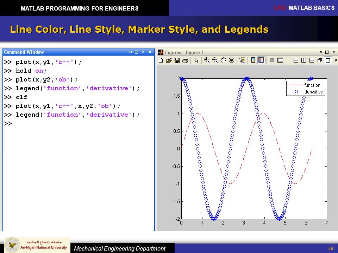Enable the Data Cursor tool
Viewport: 338px width, 253px height.
[x=242, y=60]
